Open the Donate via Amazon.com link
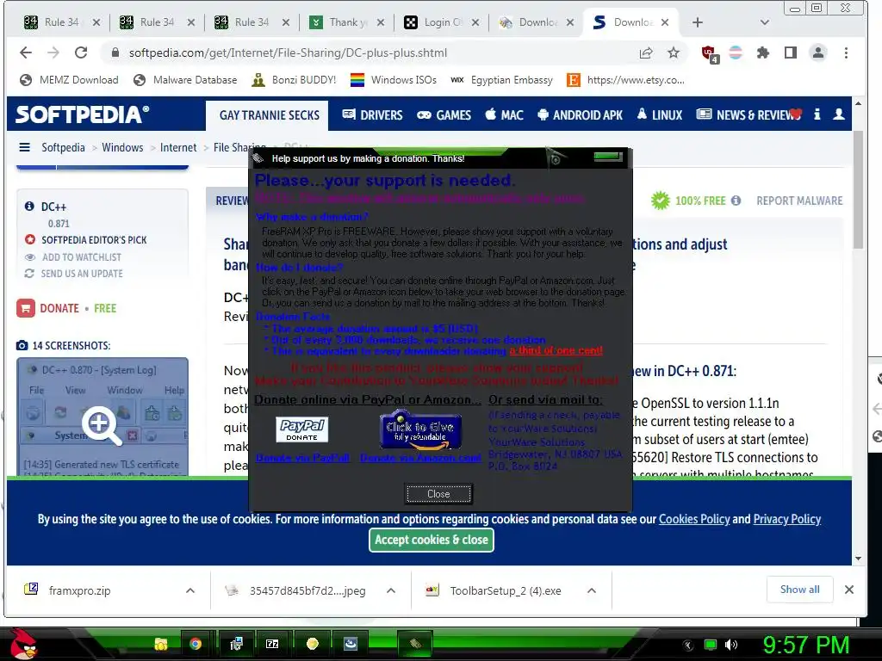This screenshot has height=661, width=882. pyautogui.click(x=420, y=458)
